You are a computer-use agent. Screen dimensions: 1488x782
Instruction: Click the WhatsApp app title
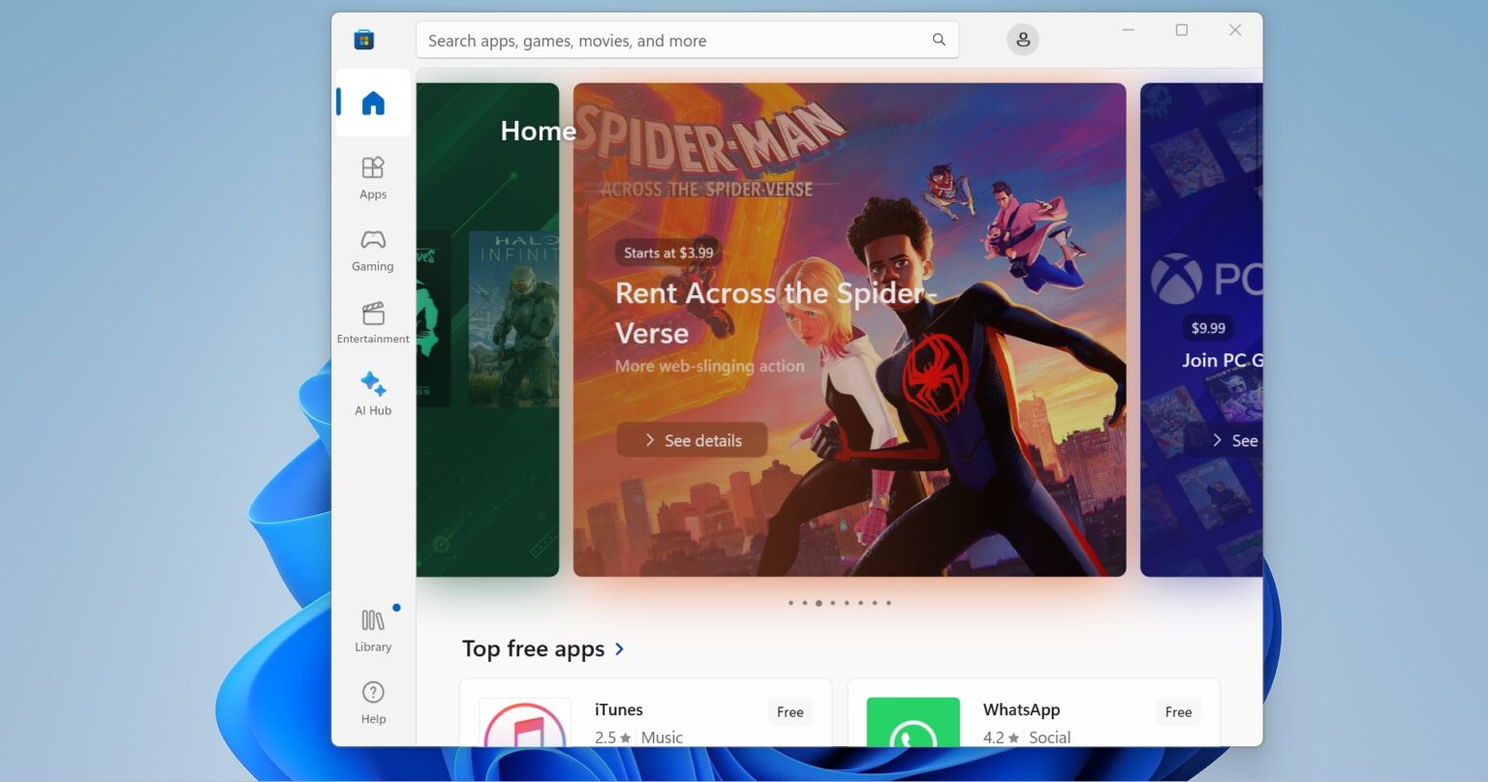pyautogui.click(x=1021, y=709)
